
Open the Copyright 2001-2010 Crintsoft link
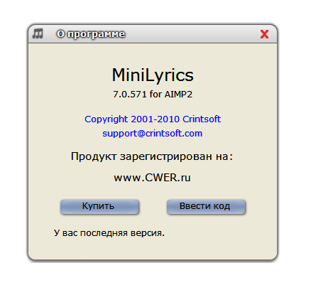(x=153, y=119)
